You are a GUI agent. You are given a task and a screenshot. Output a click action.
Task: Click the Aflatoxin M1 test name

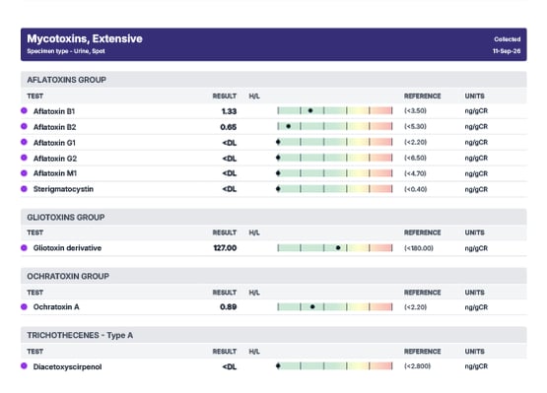click(55, 173)
